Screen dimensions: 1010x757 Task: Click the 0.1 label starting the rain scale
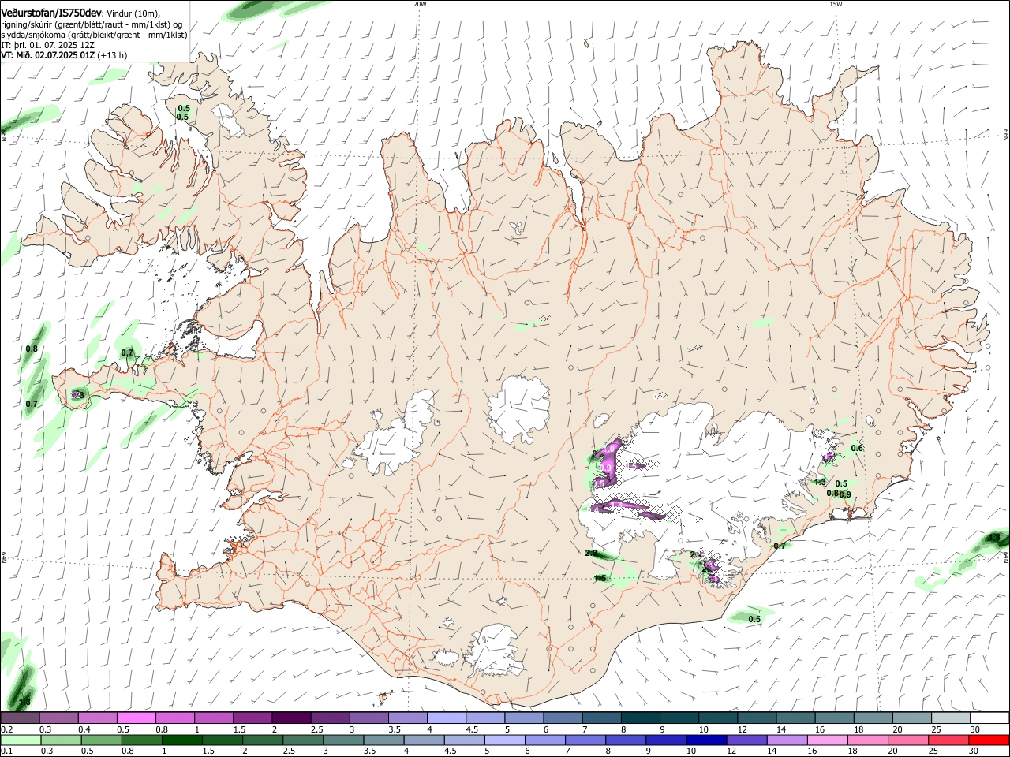click(6, 751)
